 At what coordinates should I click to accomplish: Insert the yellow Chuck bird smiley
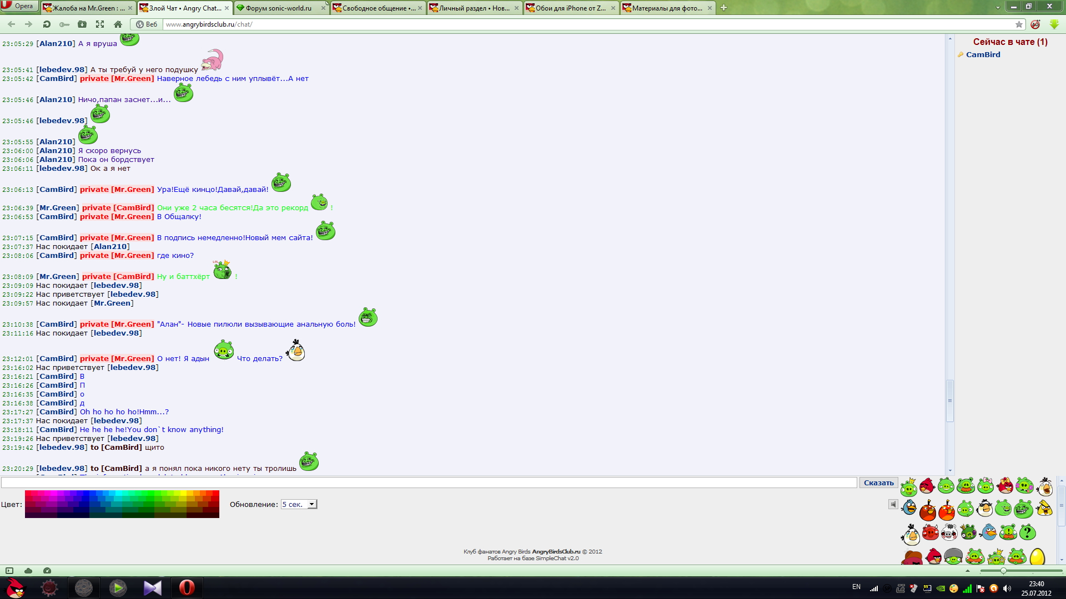coord(1044,508)
